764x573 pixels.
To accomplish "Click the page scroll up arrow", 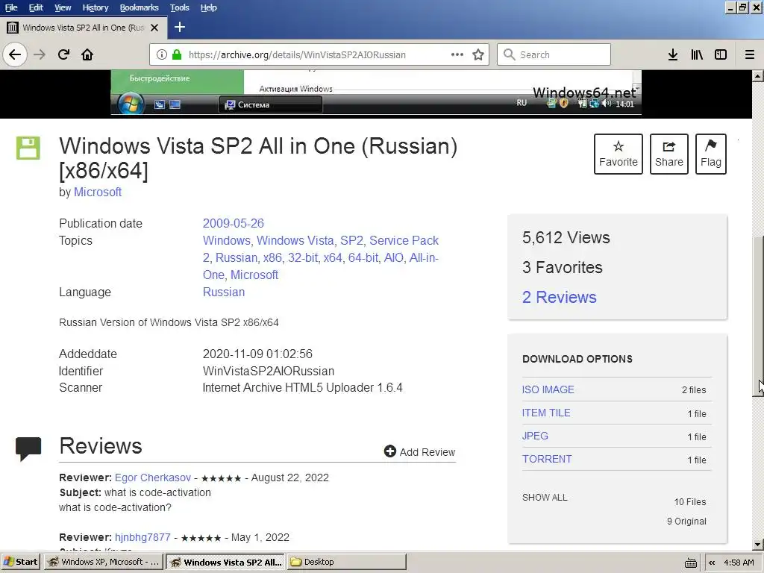I will (x=758, y=76).
